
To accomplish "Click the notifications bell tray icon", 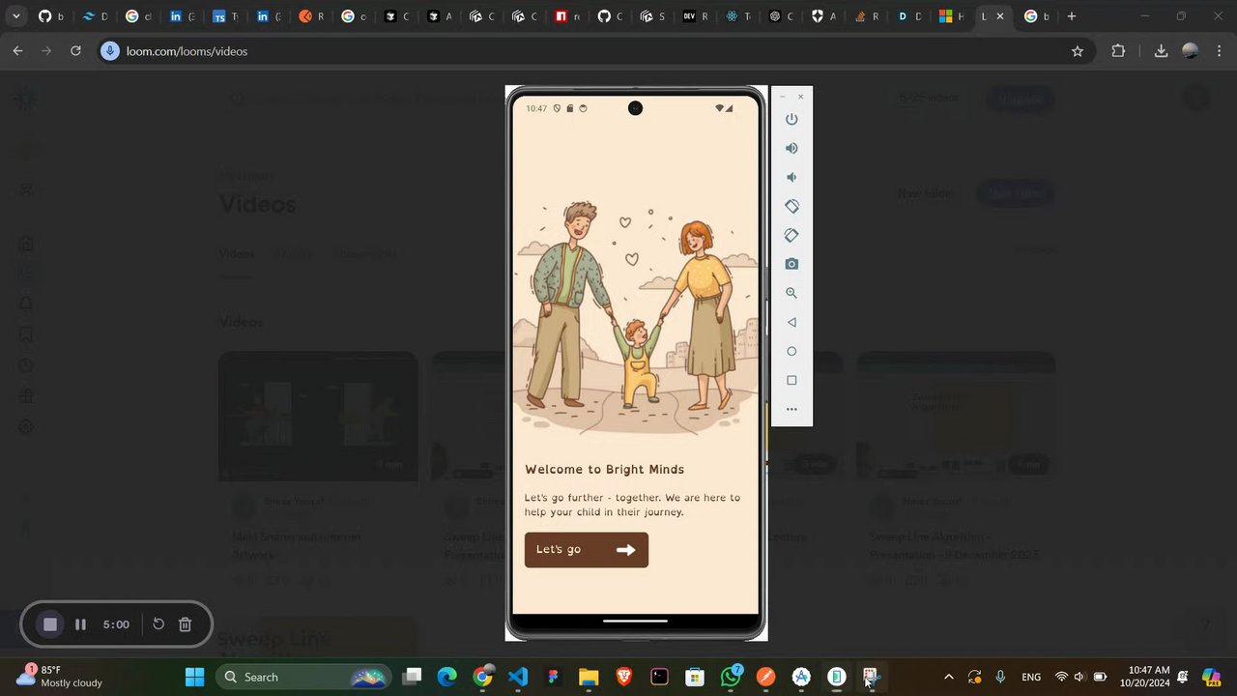I will (x=1183, y=677).
